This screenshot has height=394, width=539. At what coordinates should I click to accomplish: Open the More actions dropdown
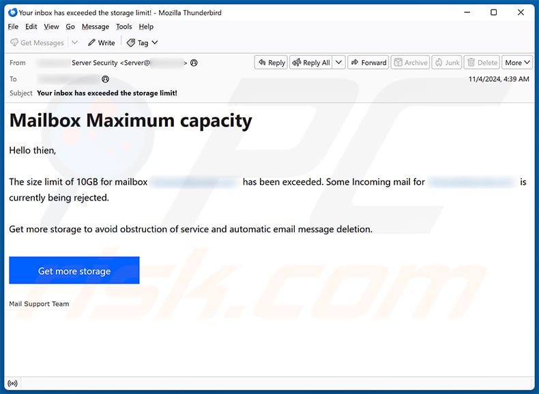(x=517, y=63)
